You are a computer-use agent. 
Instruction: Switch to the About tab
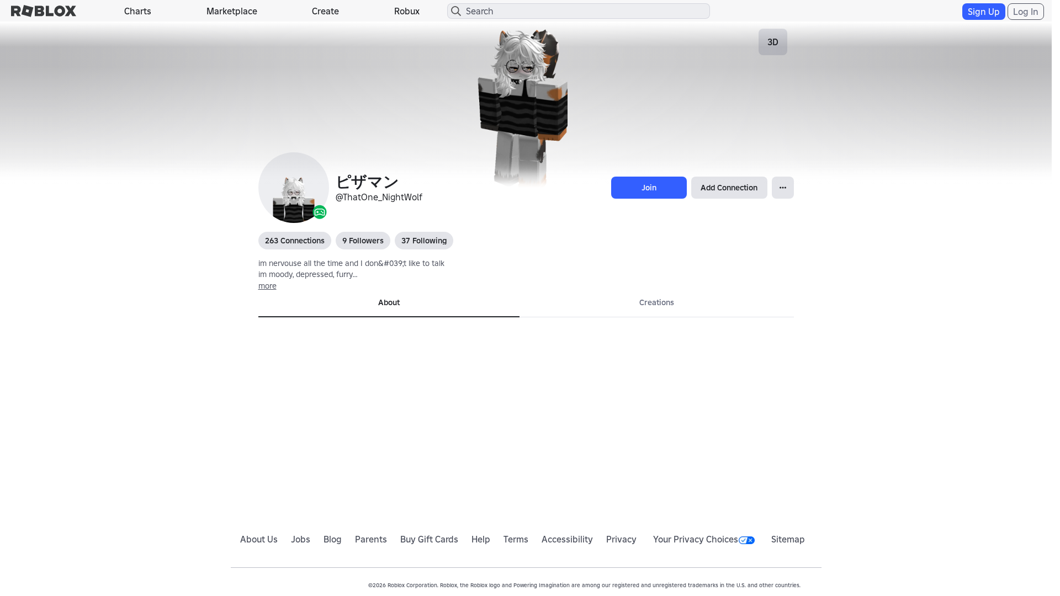389,303
